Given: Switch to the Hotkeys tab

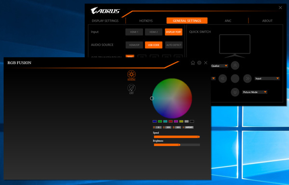Looking at the screenshot, I should (146, 21).
